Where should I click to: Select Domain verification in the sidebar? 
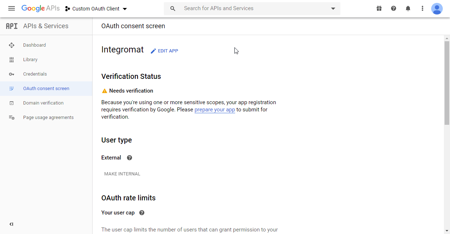pos(43,103)
